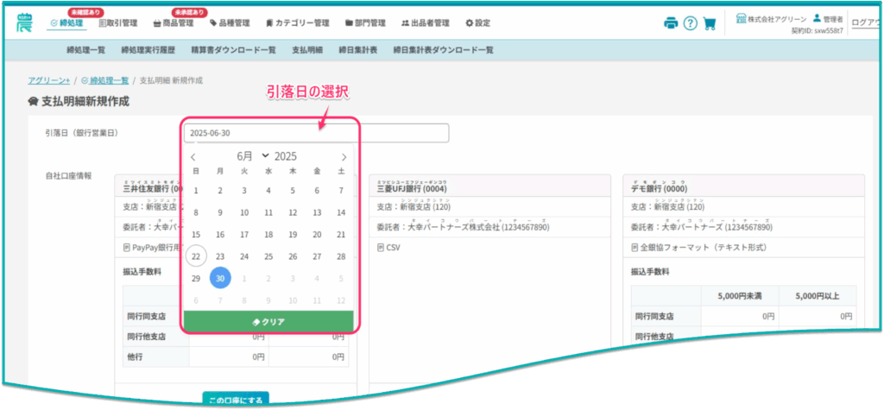Click the 管理者 user icon
This screenshot has height=410, width=884.
(x=817, y=18)
